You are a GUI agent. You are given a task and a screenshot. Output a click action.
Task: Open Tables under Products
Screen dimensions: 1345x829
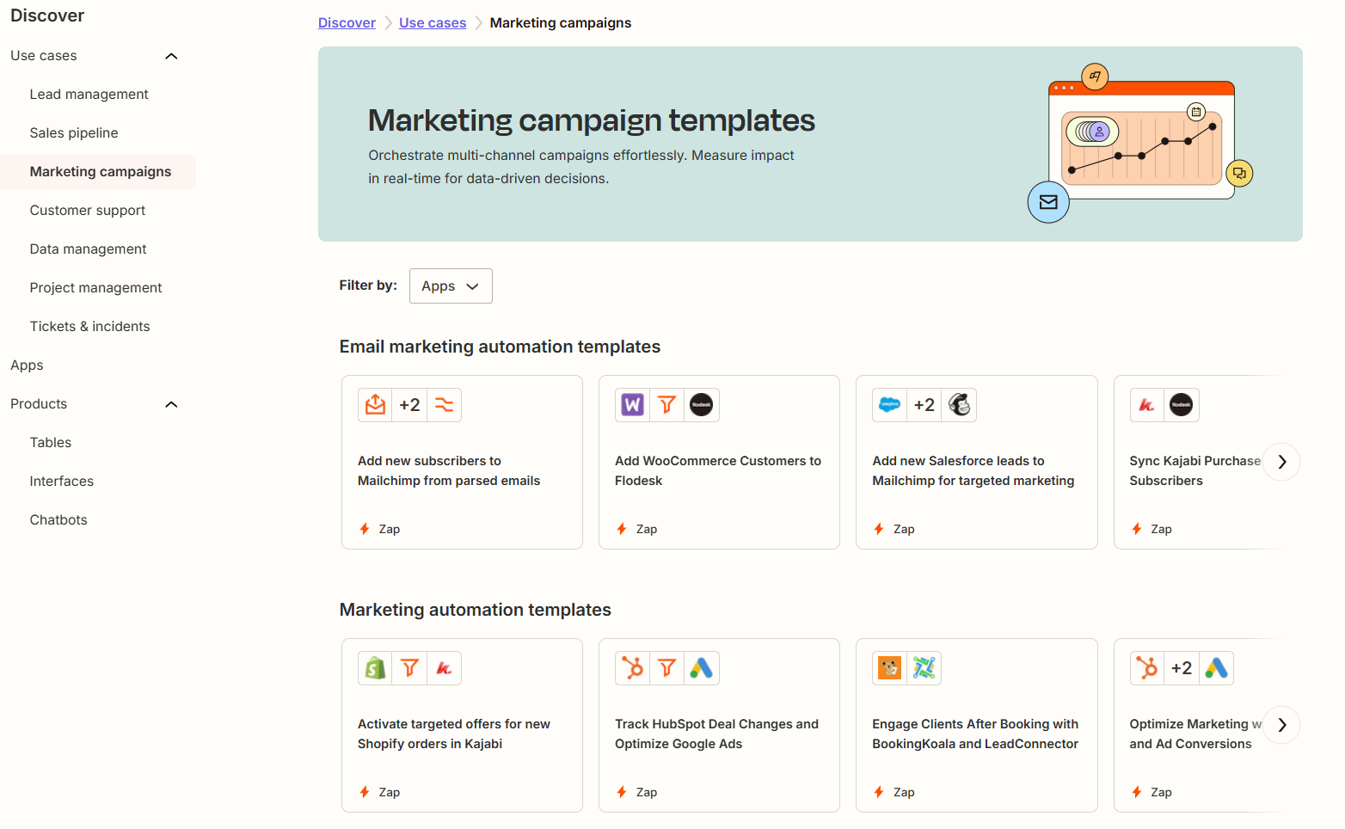(x=50, y=442)
